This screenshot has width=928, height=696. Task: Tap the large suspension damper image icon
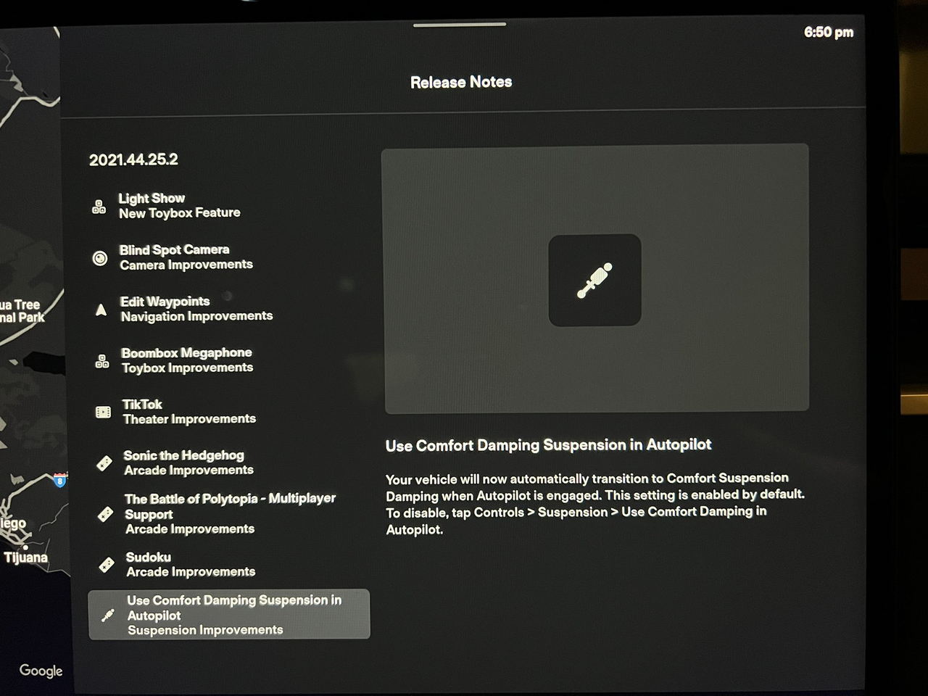click(594, 280)
